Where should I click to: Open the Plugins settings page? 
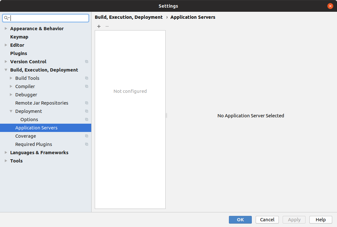tap(18, 53)
